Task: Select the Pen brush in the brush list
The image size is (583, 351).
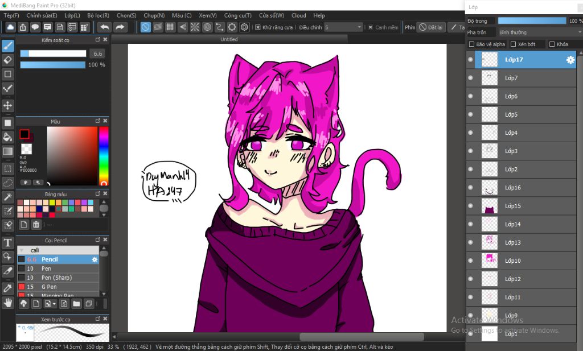Action: click(x=58, y=269)
